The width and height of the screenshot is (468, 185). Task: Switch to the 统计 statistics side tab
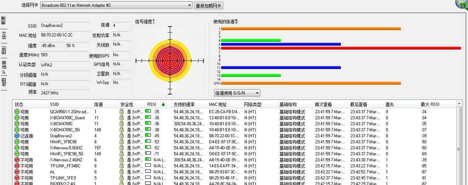point(4,36)
